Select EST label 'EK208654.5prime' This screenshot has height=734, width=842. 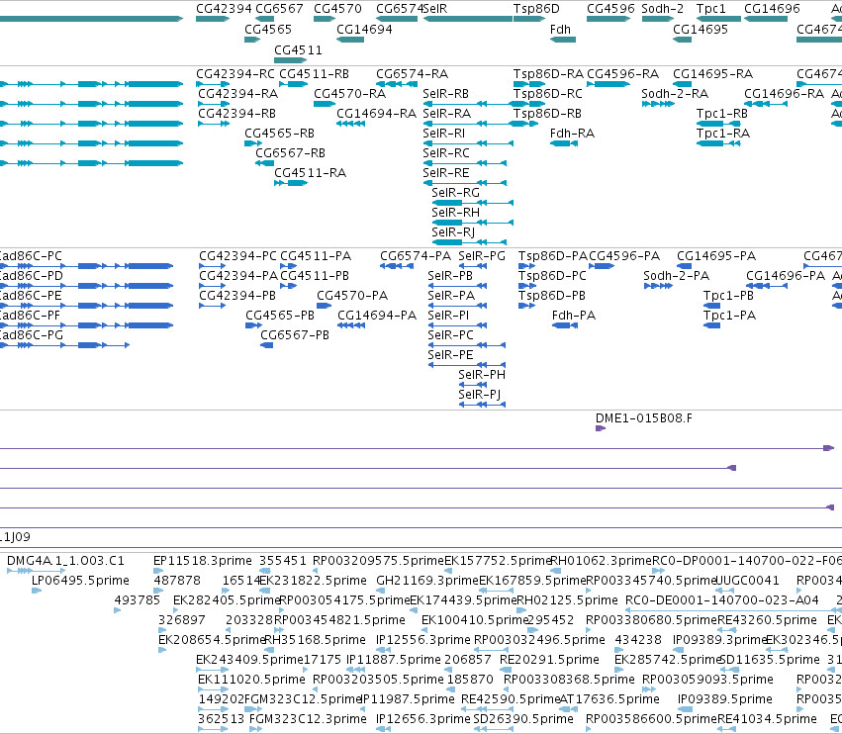coord(212,640)
